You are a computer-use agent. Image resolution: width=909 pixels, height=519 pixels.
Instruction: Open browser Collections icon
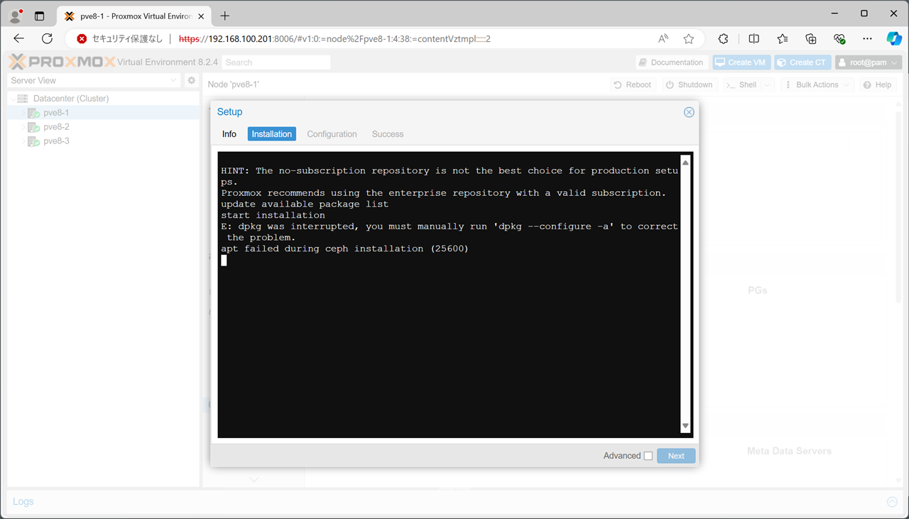(811, 39)
